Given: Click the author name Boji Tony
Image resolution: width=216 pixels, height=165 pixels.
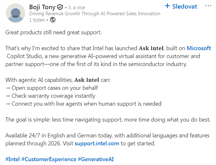Looking at the screenshot, I should [42, 7].
